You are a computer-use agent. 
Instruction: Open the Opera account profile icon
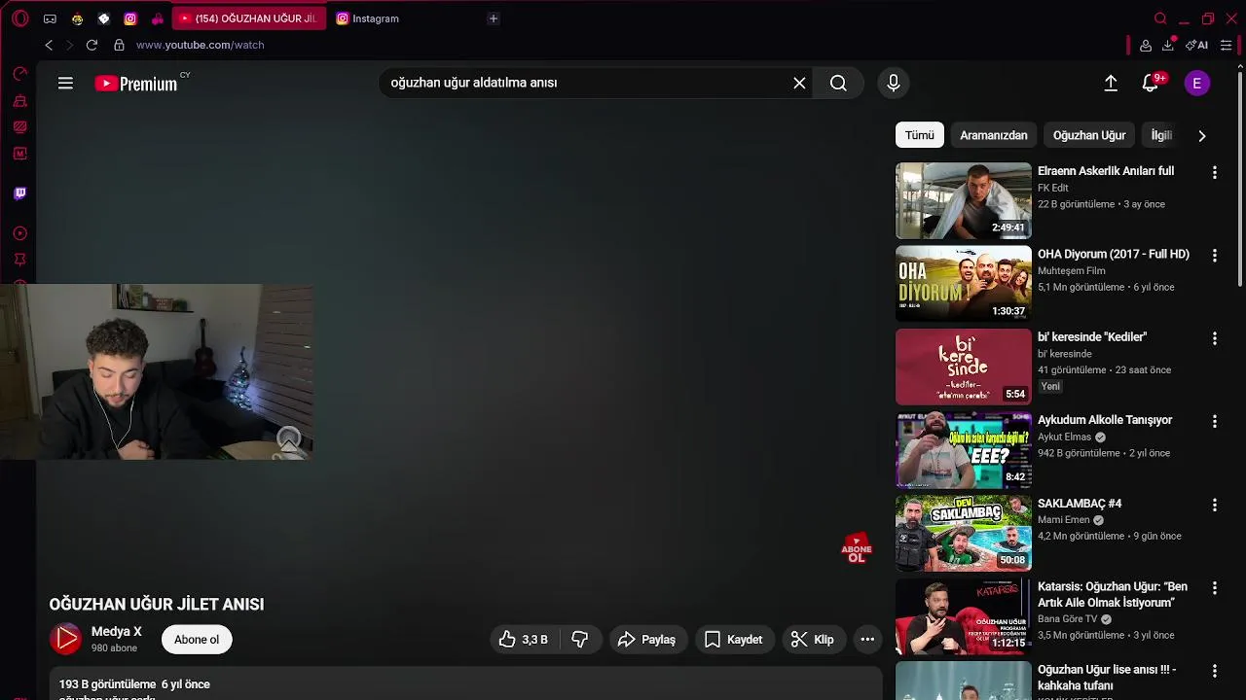(x=1146, y=45)
